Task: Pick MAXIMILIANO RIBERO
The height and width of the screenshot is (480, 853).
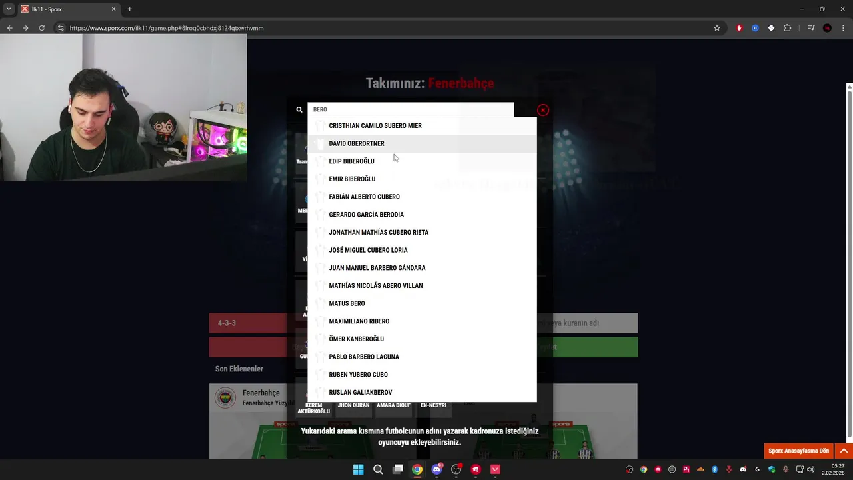Action: click(423, 321)
